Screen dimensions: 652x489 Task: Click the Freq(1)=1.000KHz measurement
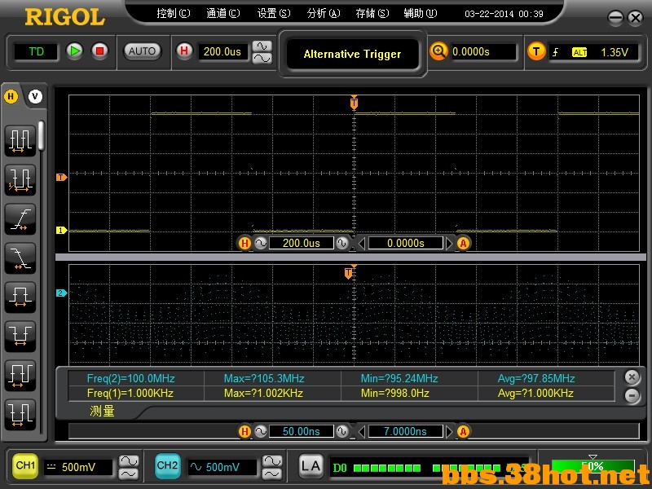pyautogui.click(x=130, y=393)
